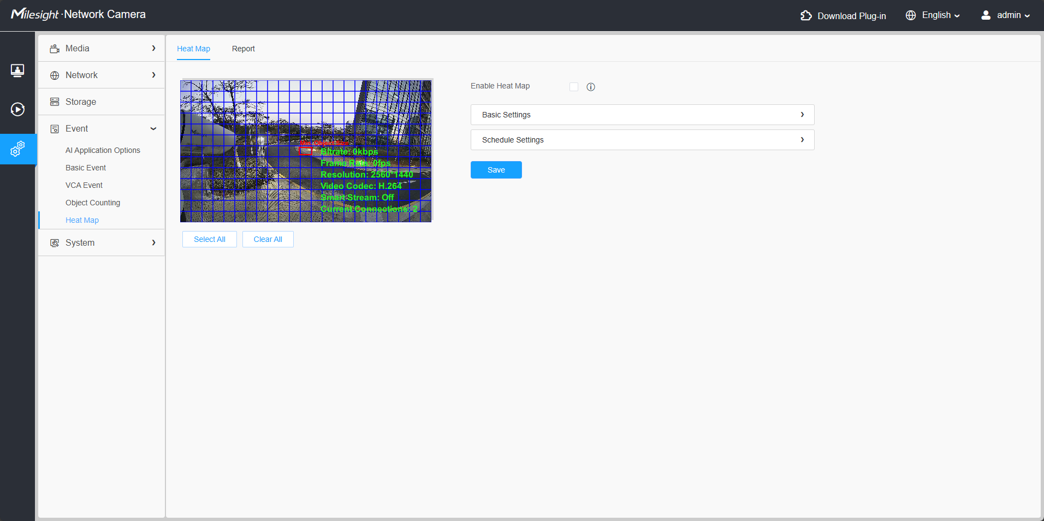Open AI Application Options submenu
Viewport: 1044px width, 521px height.
pos(103,150)
